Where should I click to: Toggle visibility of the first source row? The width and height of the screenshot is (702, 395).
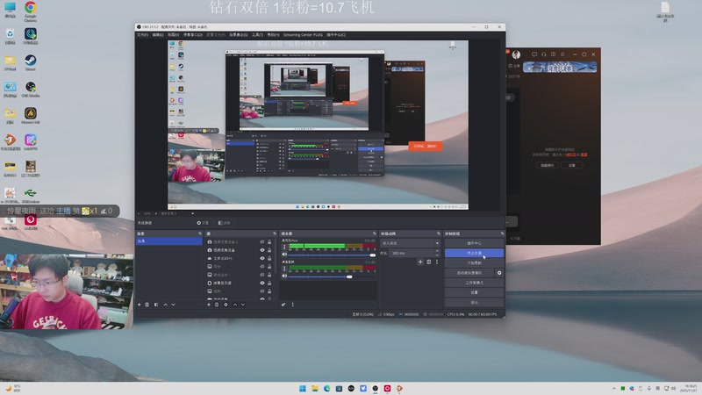coord(262,242)
